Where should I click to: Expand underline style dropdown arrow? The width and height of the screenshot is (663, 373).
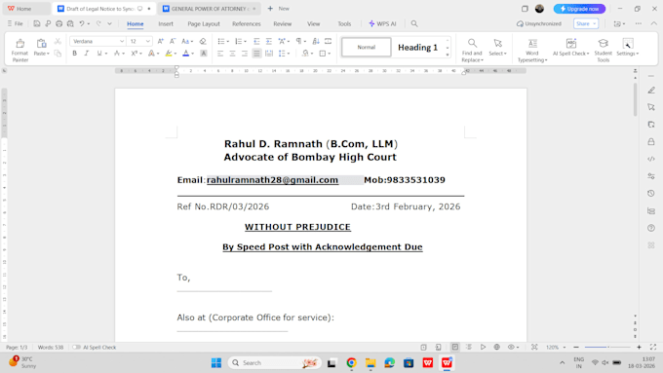point(106,54)
